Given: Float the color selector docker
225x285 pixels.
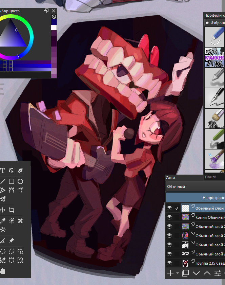Looking at the screenshot, I should 46,11.
